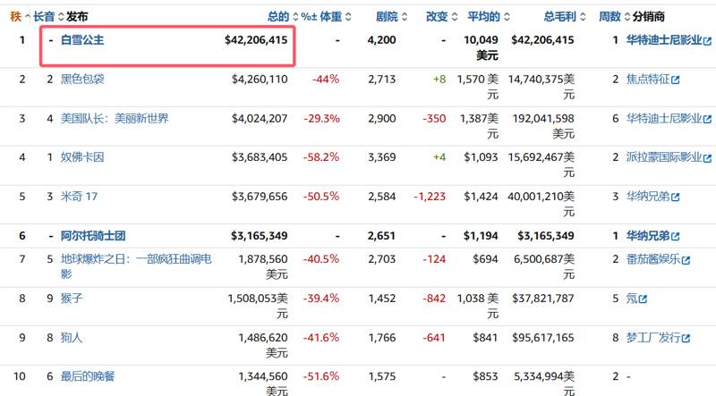Select theater count 2,651
The image size is (716, 396).
[382, 236]
